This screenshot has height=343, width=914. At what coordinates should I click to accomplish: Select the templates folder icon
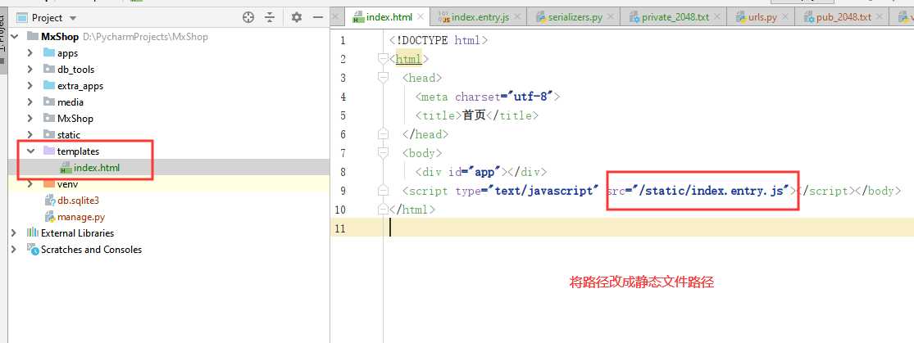(49, 151)
